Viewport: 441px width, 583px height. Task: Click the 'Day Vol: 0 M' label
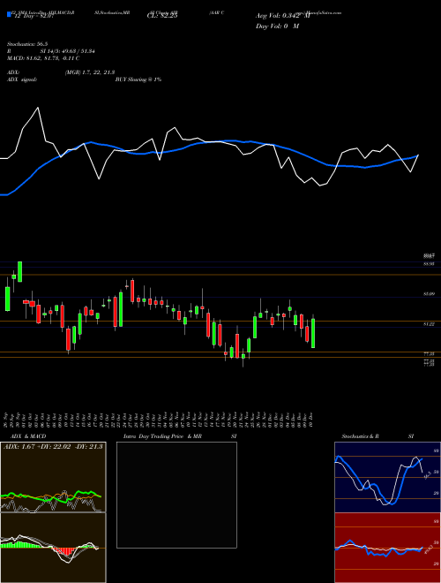(277, 26)
